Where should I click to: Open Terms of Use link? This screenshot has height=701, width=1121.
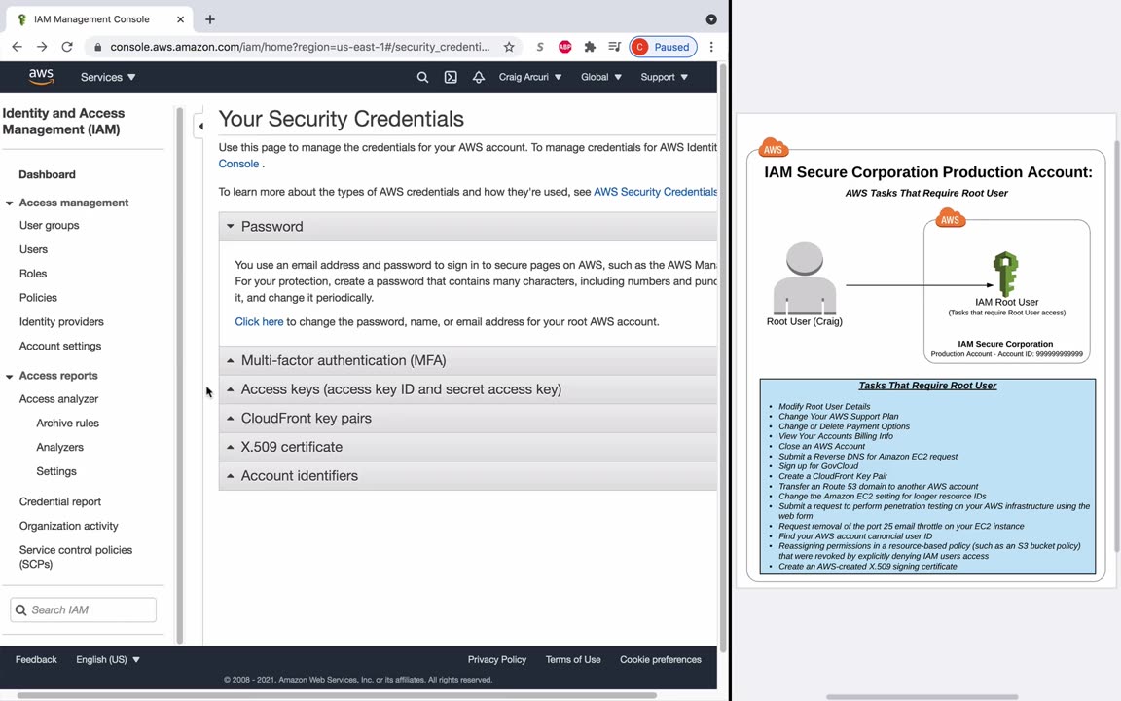point(572,659)
